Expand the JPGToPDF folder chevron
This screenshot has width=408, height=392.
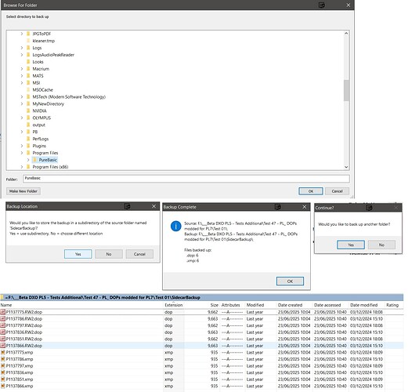22,34
